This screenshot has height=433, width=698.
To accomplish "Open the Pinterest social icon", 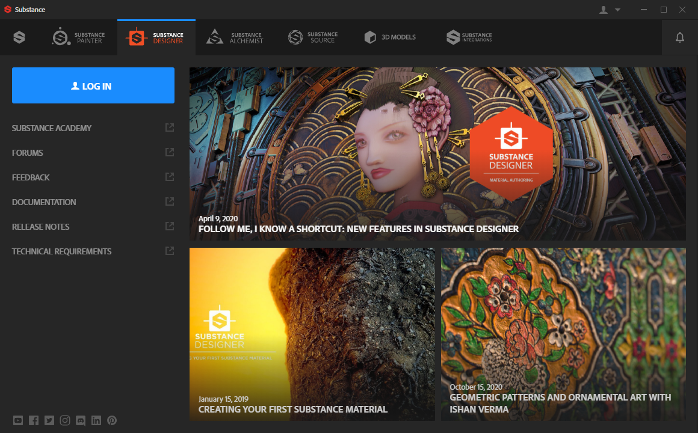I will 112,420.
